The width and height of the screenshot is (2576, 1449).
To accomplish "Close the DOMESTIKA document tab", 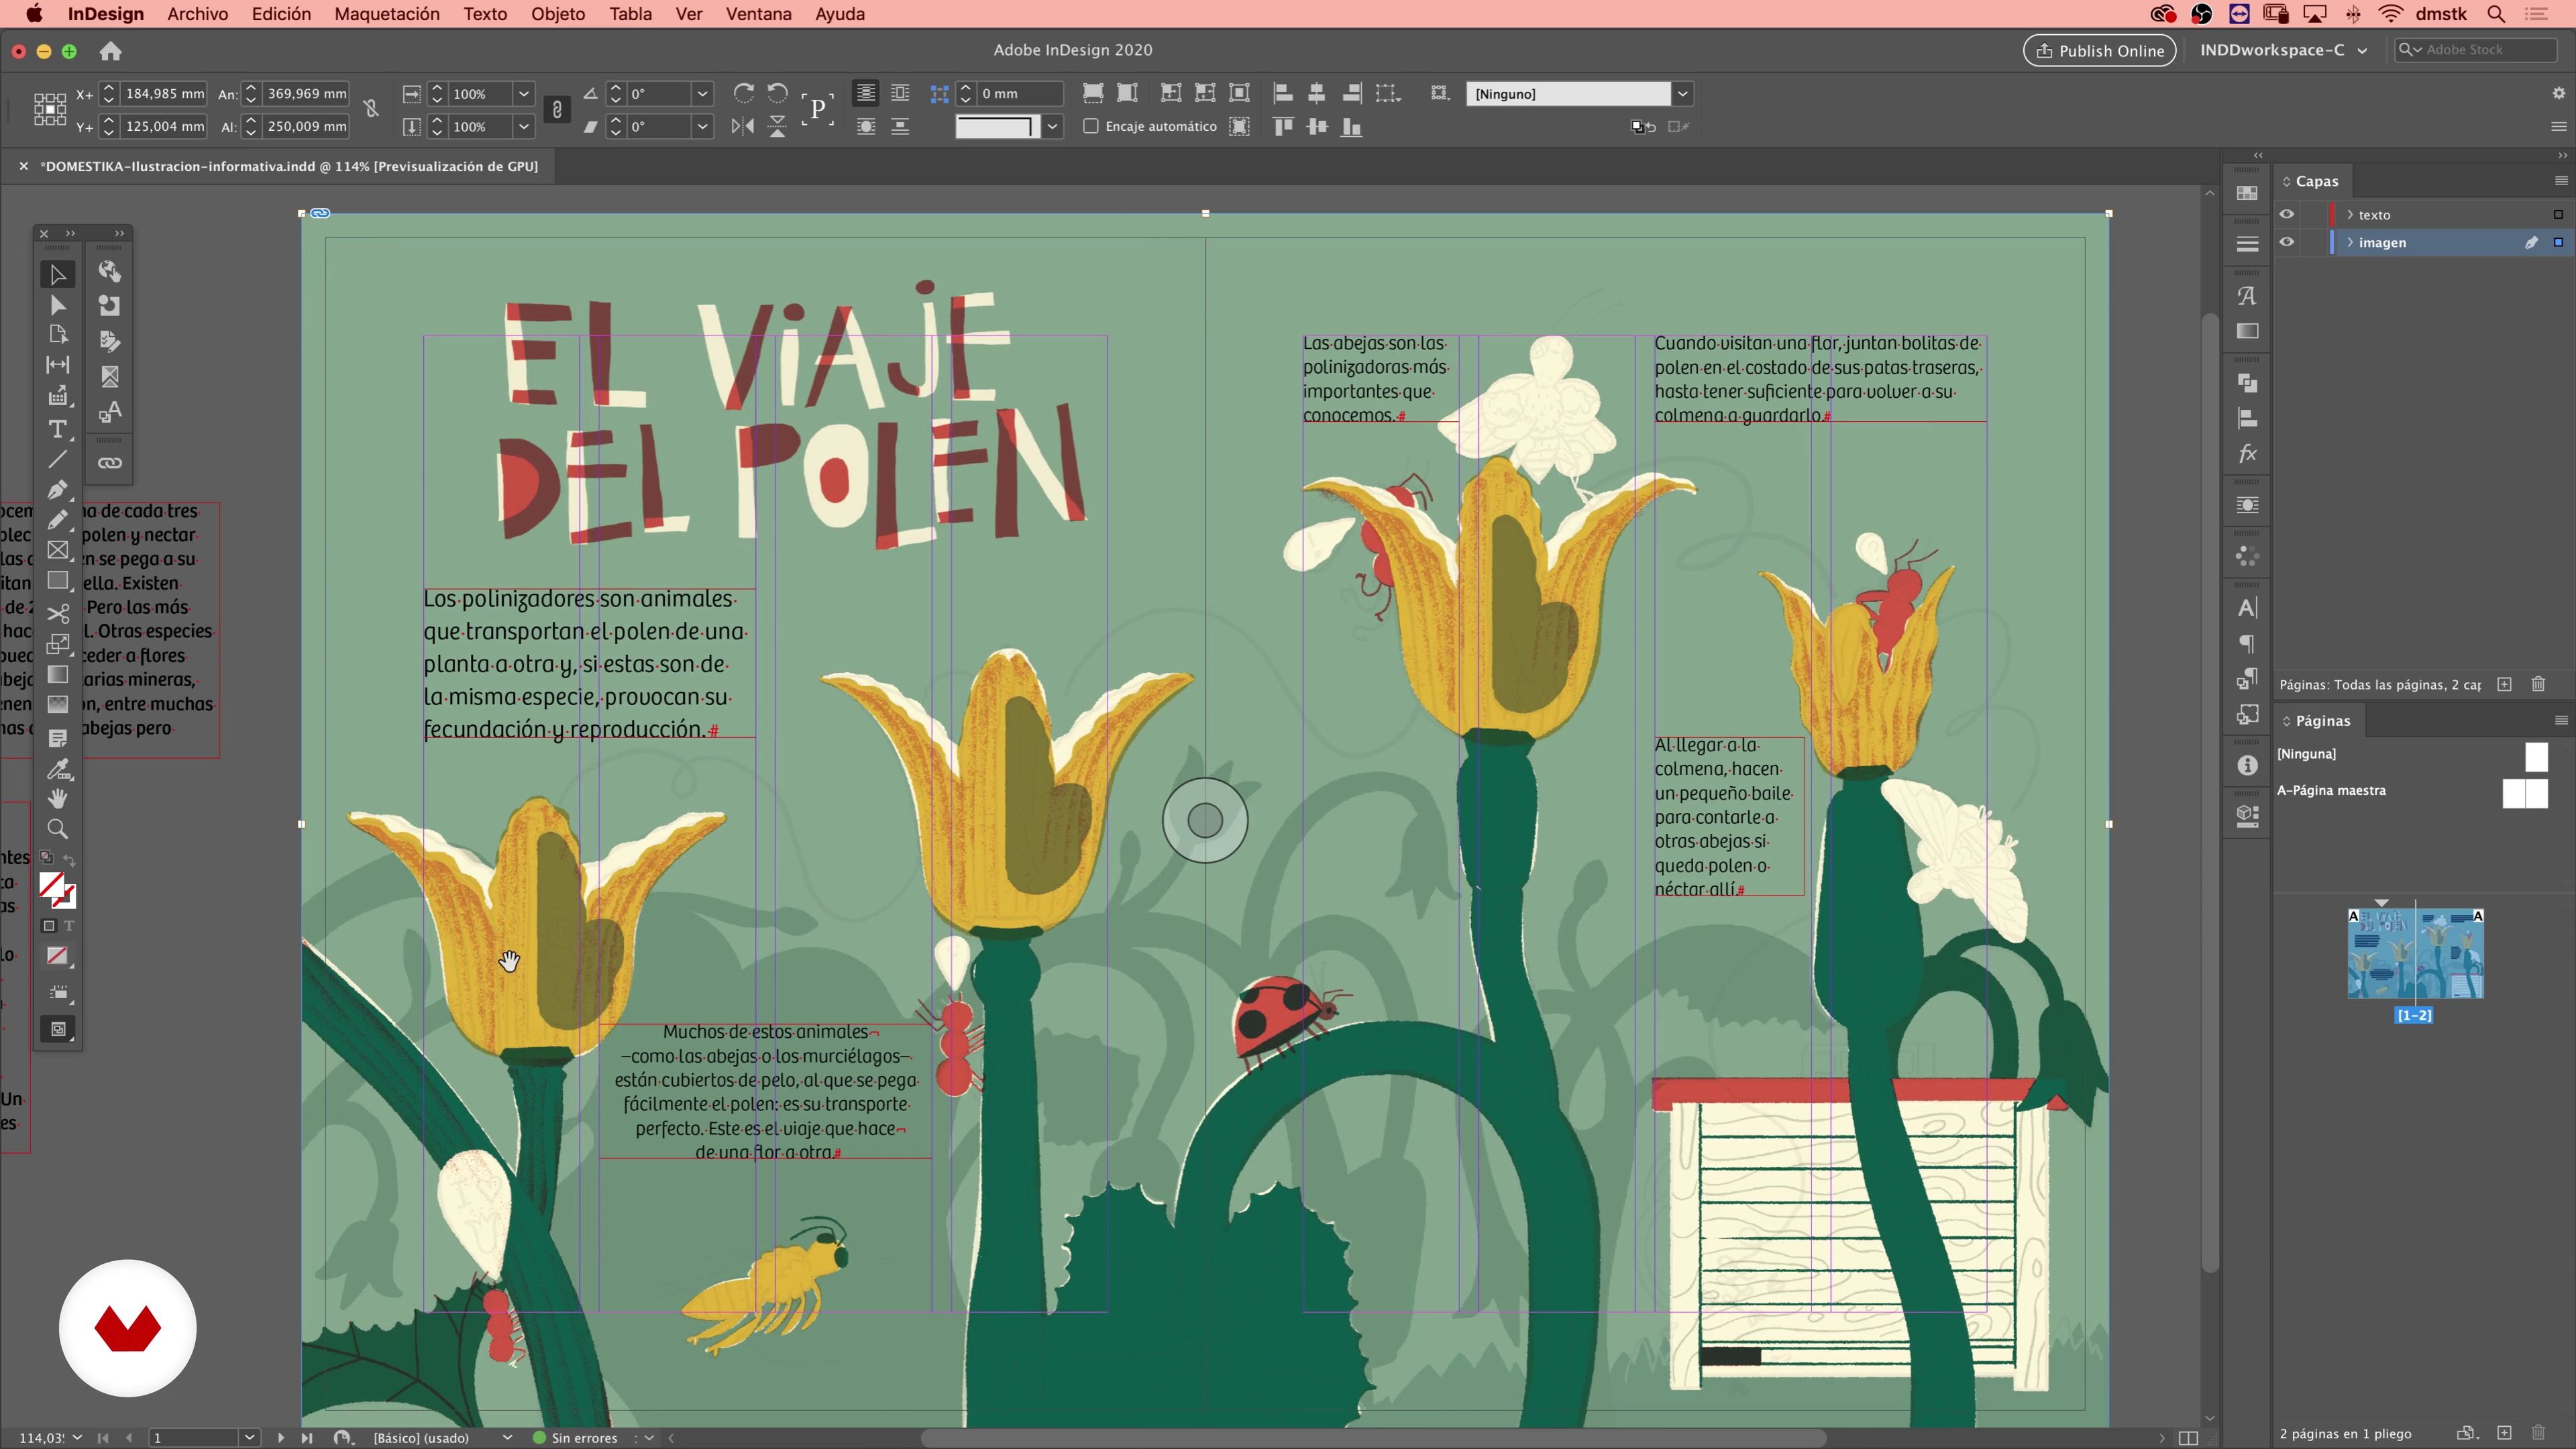I will point(23,167).
